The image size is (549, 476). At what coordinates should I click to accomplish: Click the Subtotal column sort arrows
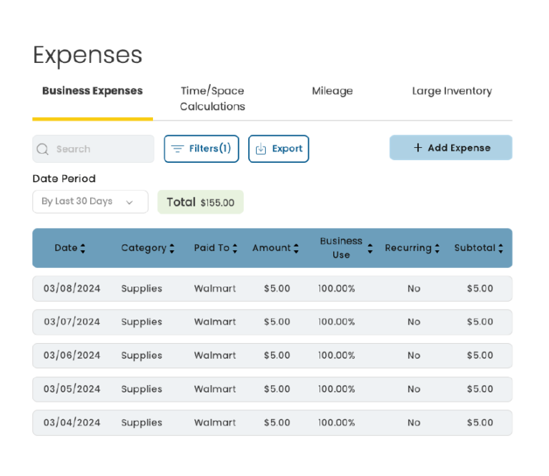coord(500,248)
